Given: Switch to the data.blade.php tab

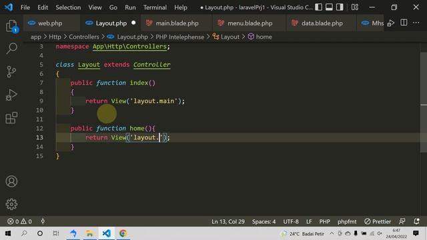Looking at the screenshot, I should (322, 23).
